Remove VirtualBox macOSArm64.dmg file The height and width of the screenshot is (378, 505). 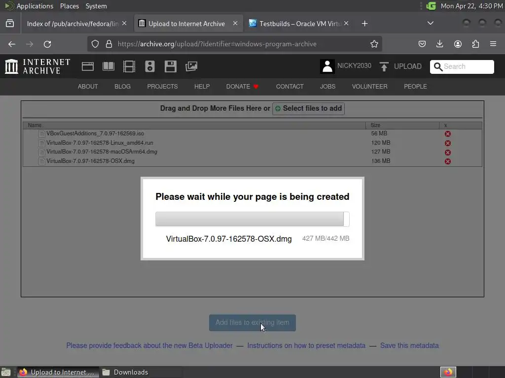pyautogui.click(x=448, y=153)
